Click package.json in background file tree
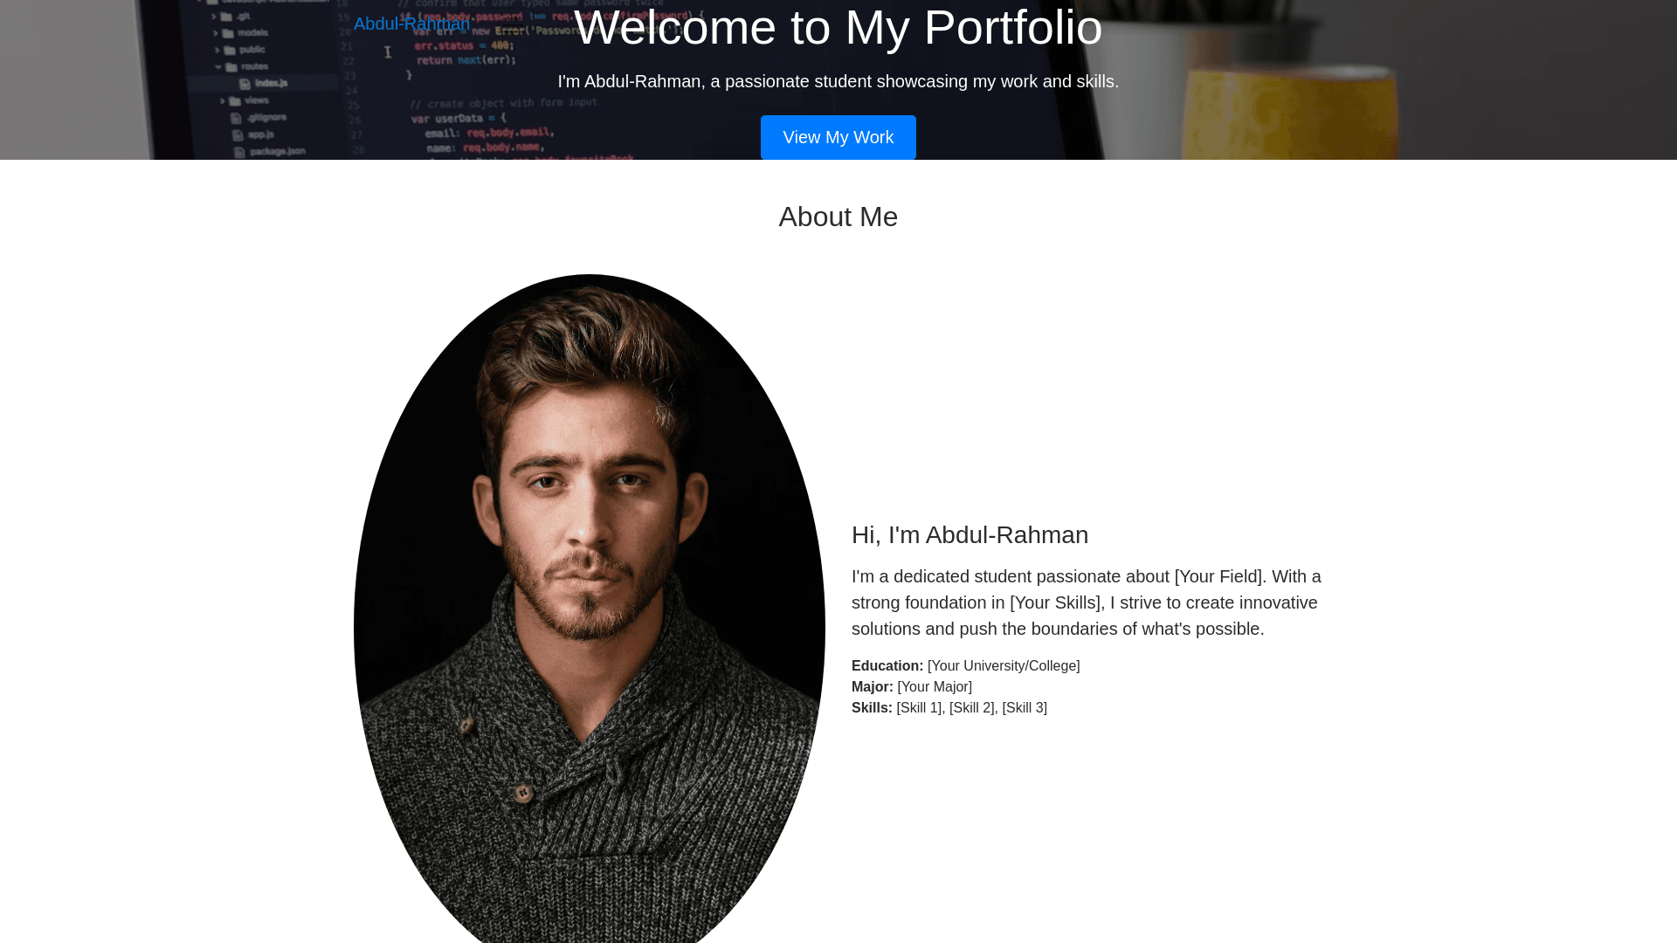The image size is (1677, 943). [277, 151]
